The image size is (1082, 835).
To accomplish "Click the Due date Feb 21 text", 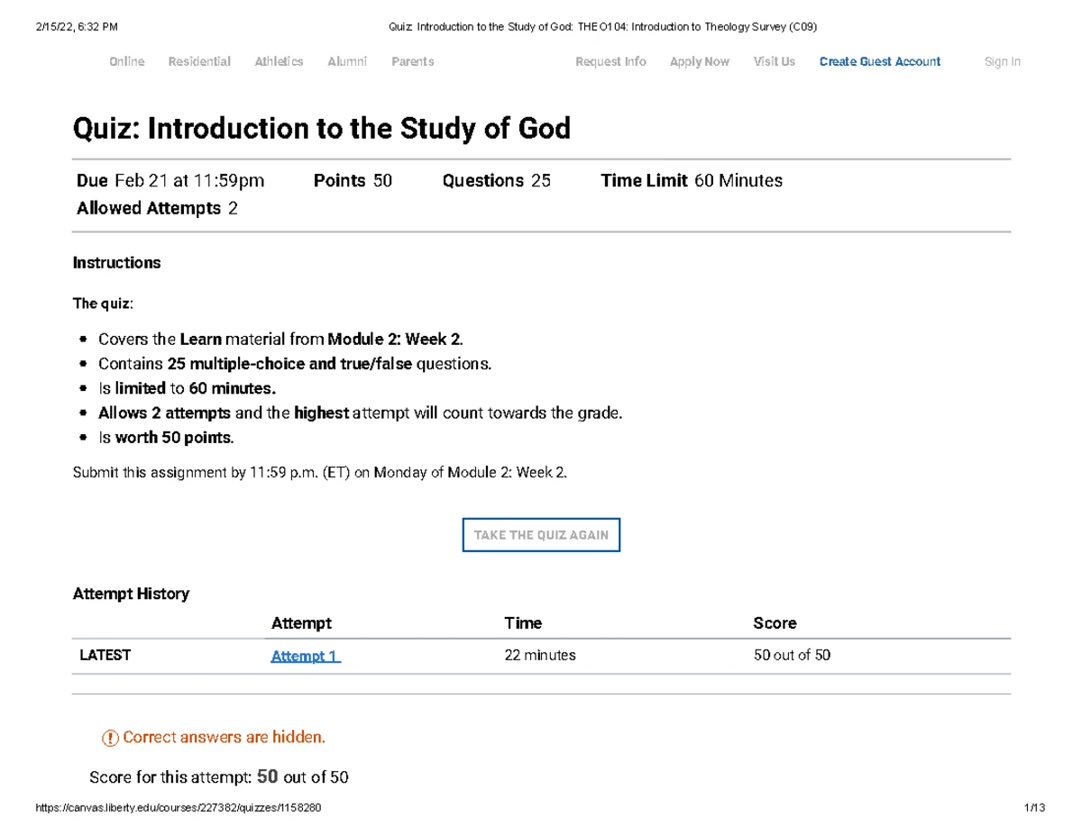I will [x=171, y=180].
